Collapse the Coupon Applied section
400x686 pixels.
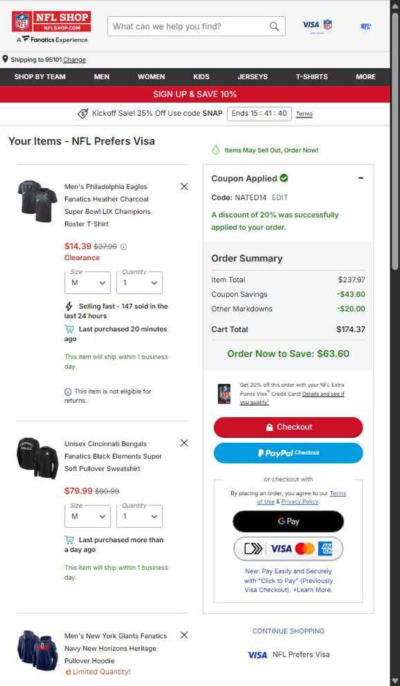pos(361,178)
